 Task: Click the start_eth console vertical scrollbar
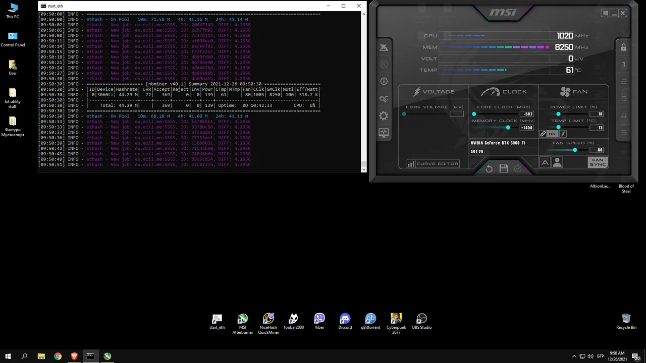point(363,92)
